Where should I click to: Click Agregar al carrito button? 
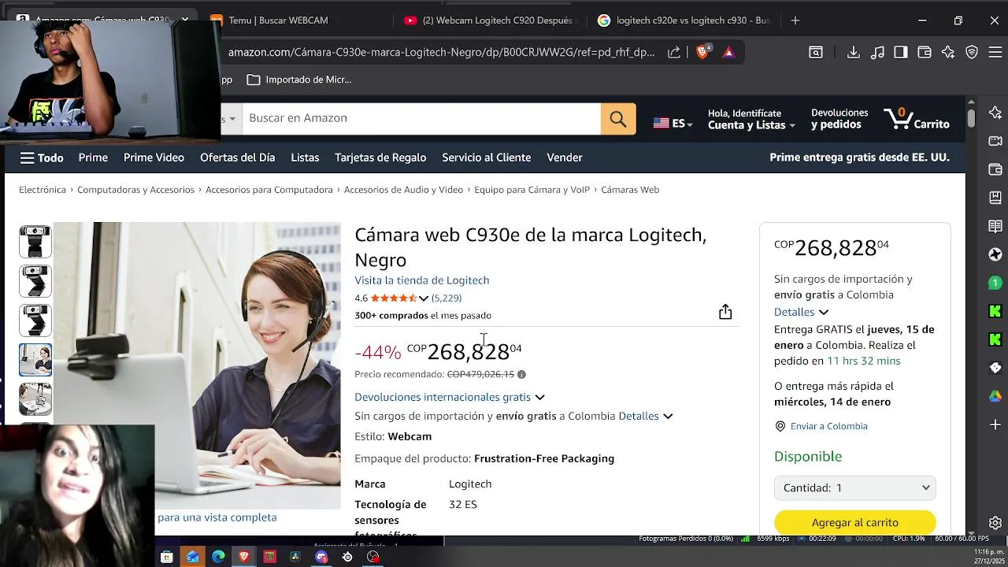[855, 522]
